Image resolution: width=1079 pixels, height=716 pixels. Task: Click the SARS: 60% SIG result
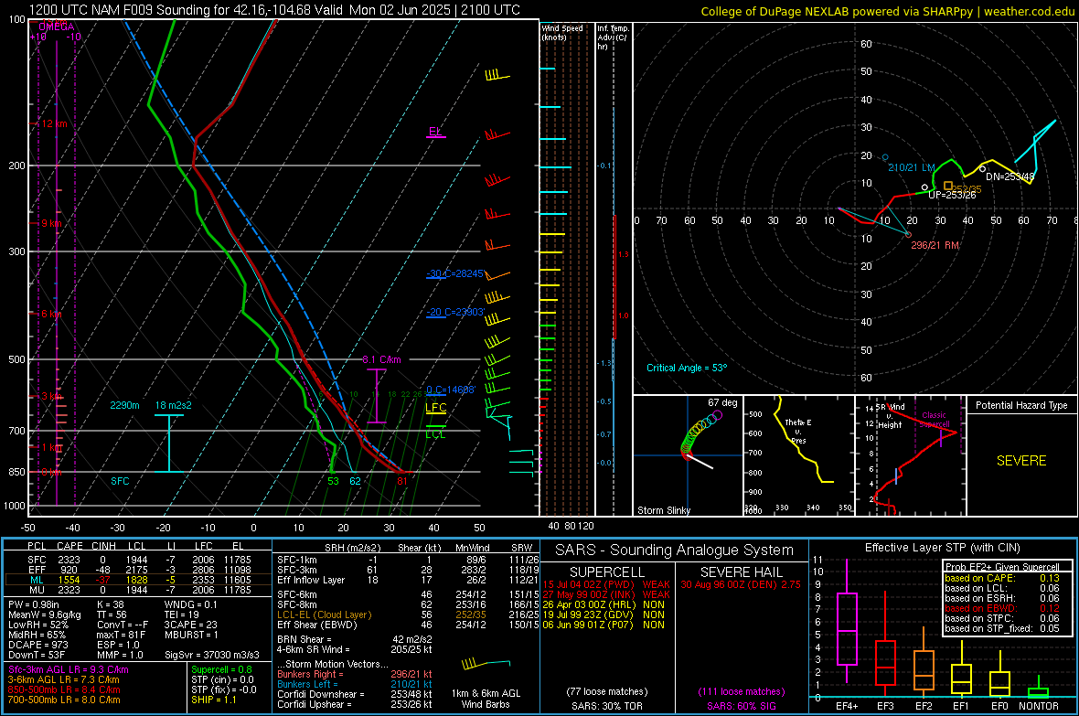(742, 706)
